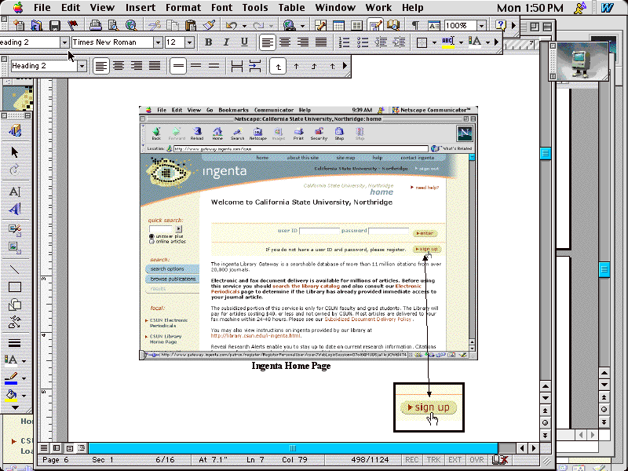The height and width of the screenshot is (471, 628).
Task: Click the Copy icon
Action: click(x=172, y=25)
